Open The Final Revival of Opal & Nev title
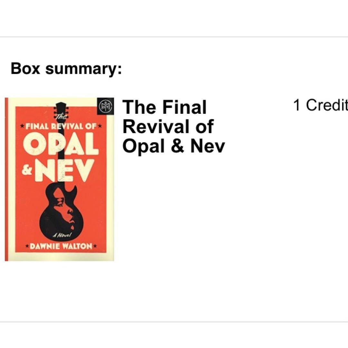Viewport: 348px width, 348px height. click(173, 126)
